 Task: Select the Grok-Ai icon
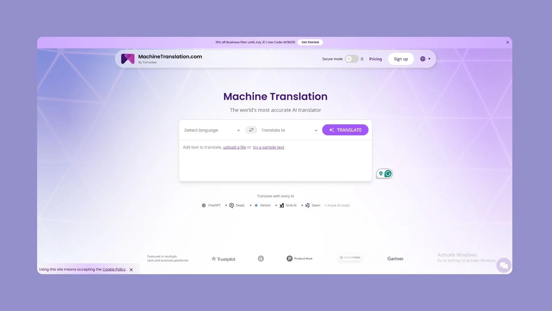(x=282, y=205)
